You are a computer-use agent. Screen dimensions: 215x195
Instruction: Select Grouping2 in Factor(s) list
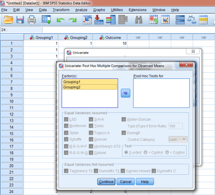(90, 87)
